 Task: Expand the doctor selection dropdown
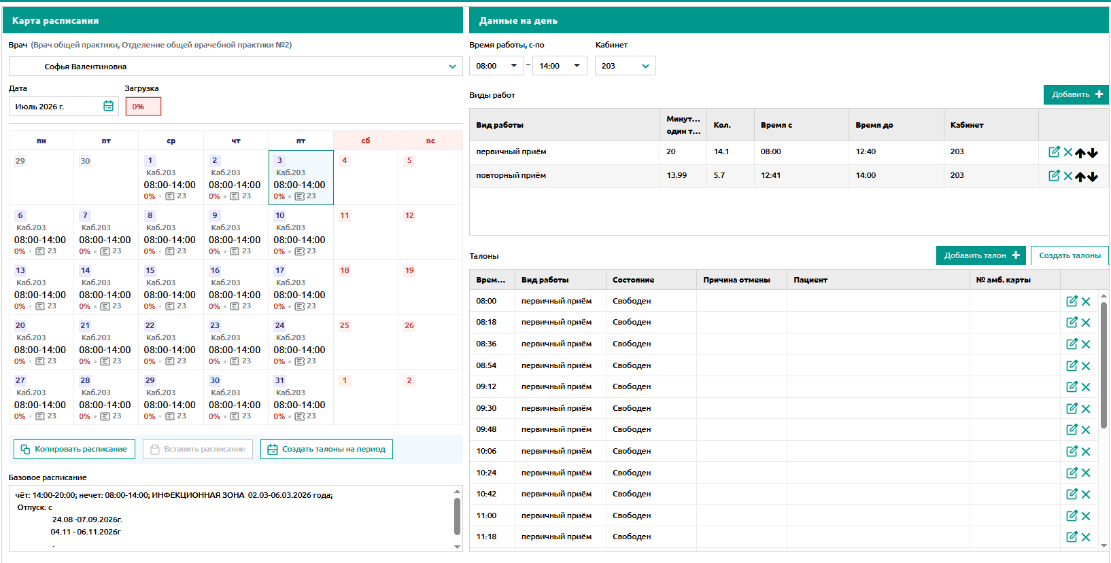pyautogui.click(x=452, y=67)
